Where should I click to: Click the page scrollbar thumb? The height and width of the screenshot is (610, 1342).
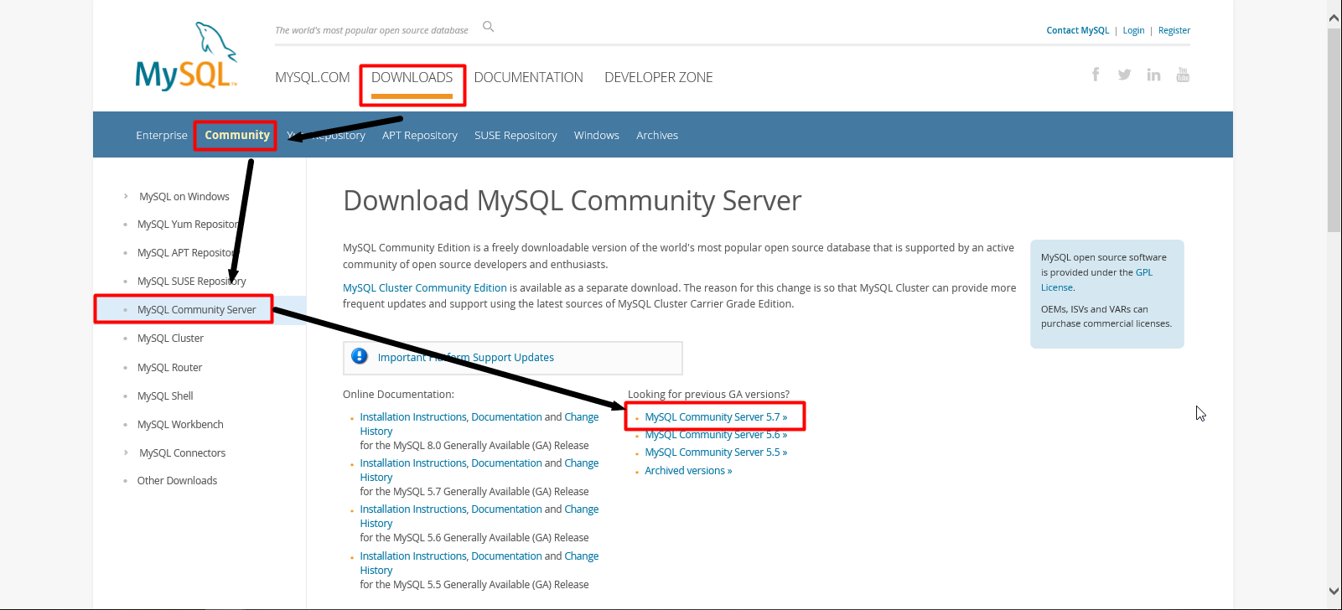(x=1334, y=130)
